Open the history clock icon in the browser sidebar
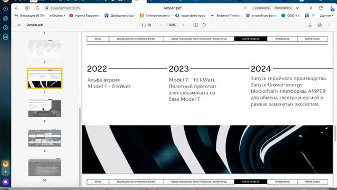Viewport: 337px width, 190px height. pos(6,9)
